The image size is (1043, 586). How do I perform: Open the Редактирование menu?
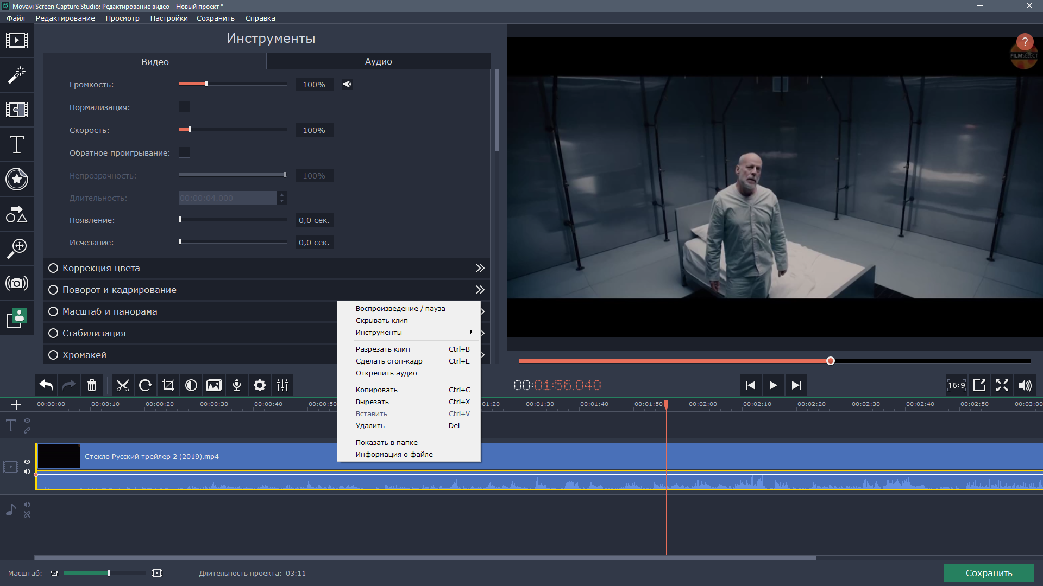click(65, 18)
